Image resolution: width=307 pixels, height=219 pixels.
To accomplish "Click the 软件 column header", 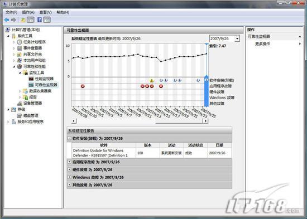I will pyautogui.click(x=104, y=145).
